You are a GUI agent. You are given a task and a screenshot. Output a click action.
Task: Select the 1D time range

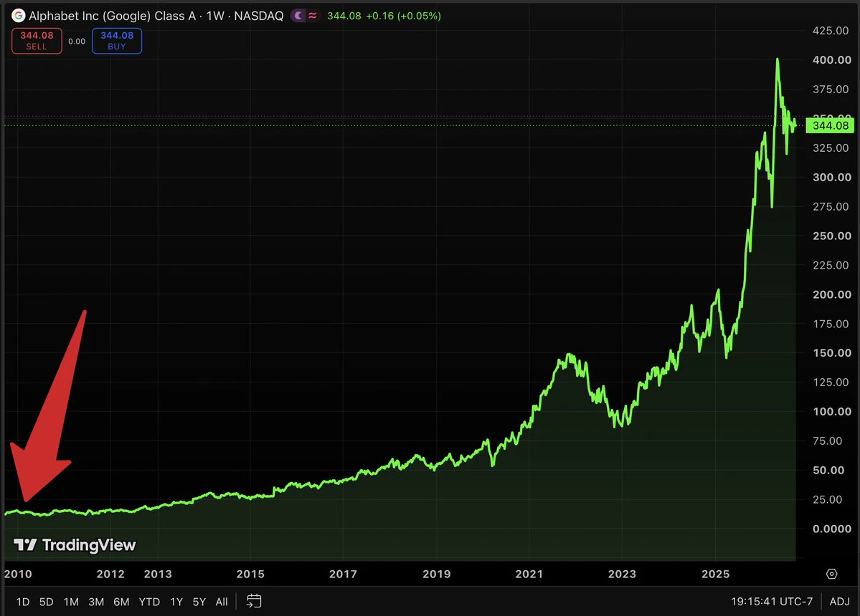pos(22,602)
